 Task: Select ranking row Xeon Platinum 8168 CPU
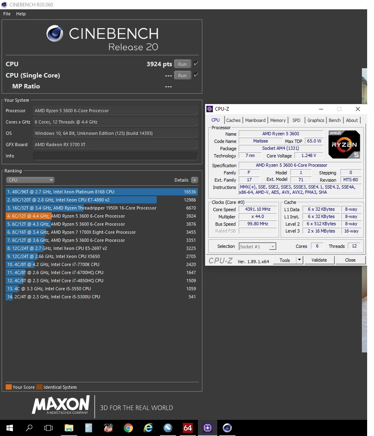tap(101, 192)
